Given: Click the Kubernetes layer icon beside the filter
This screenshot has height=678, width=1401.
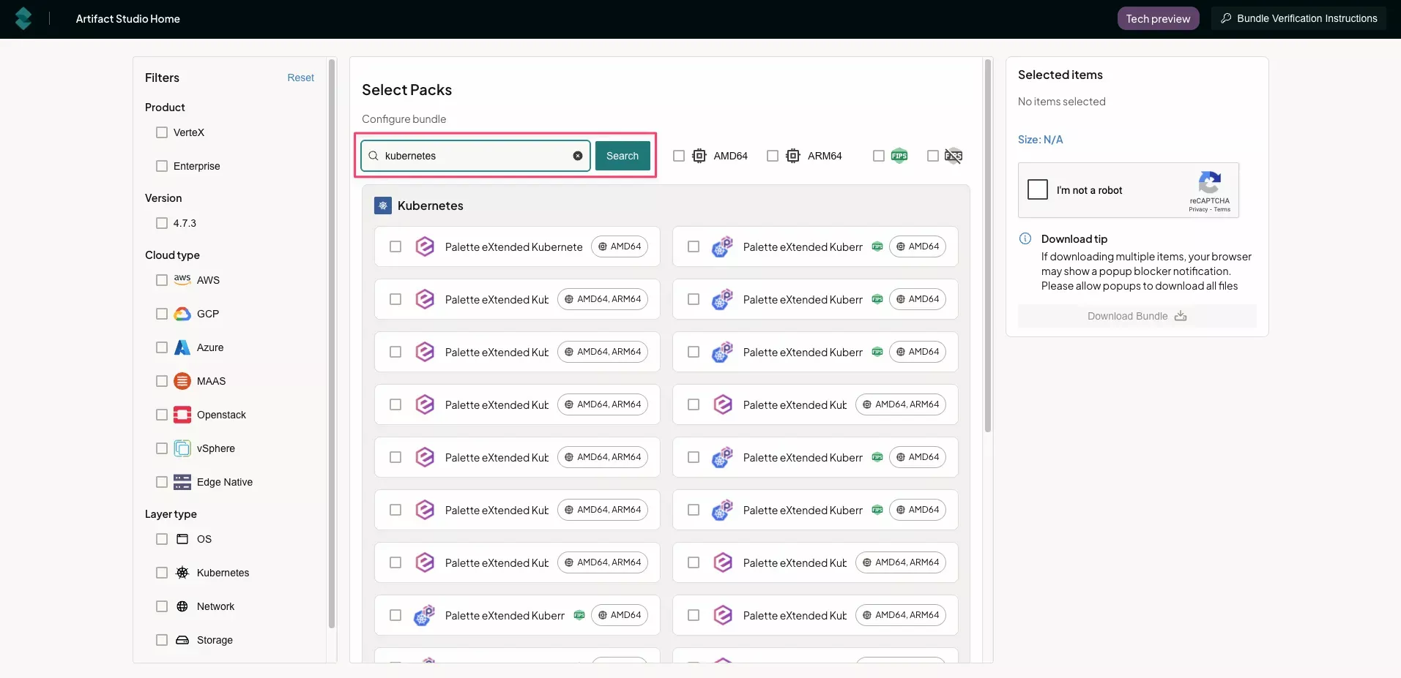Looking at the screenshot, I should [x=182, y=573].
